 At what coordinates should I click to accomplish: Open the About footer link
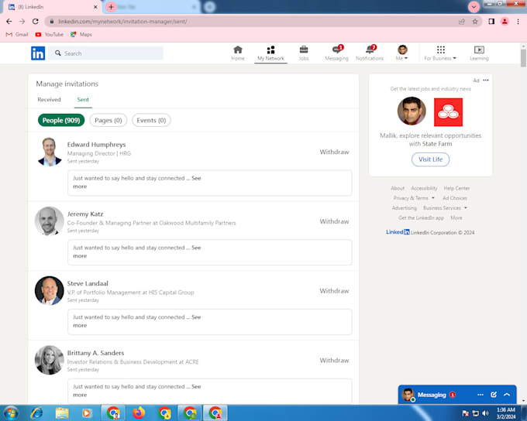[398, 188]
